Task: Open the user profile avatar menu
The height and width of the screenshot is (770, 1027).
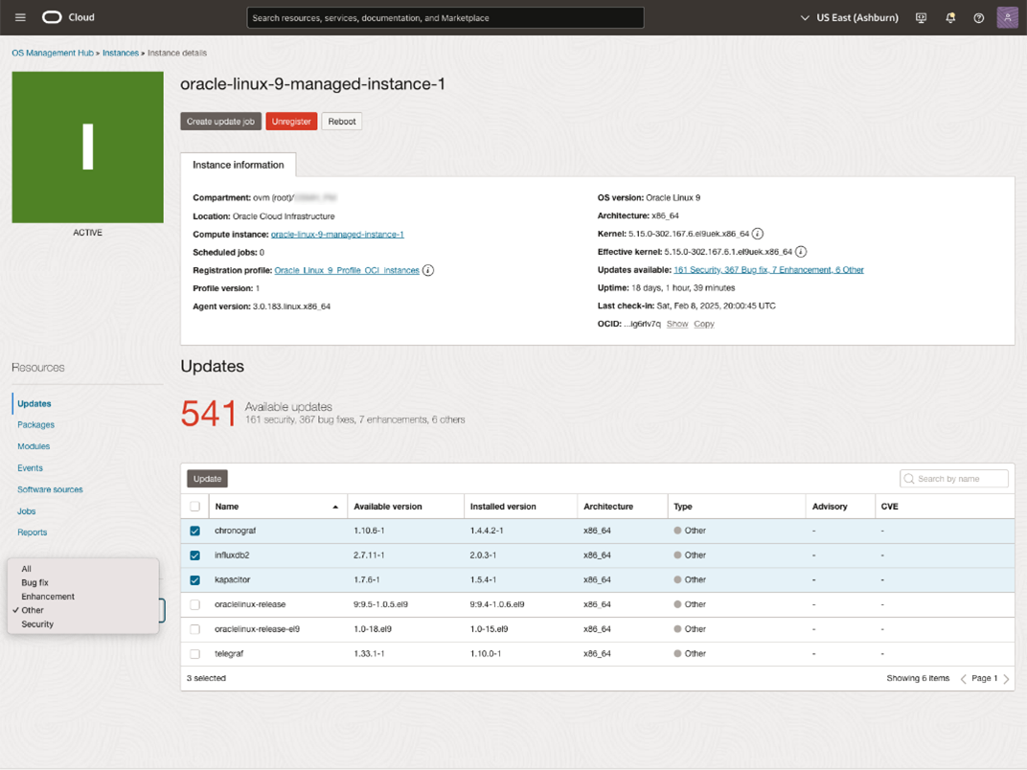Action: (1007, 17)
